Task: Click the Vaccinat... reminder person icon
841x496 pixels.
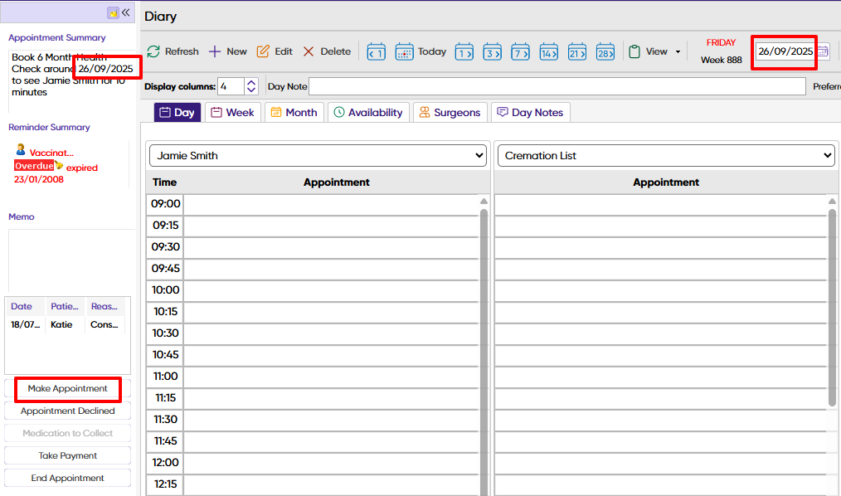Action: tap(21, 149)
